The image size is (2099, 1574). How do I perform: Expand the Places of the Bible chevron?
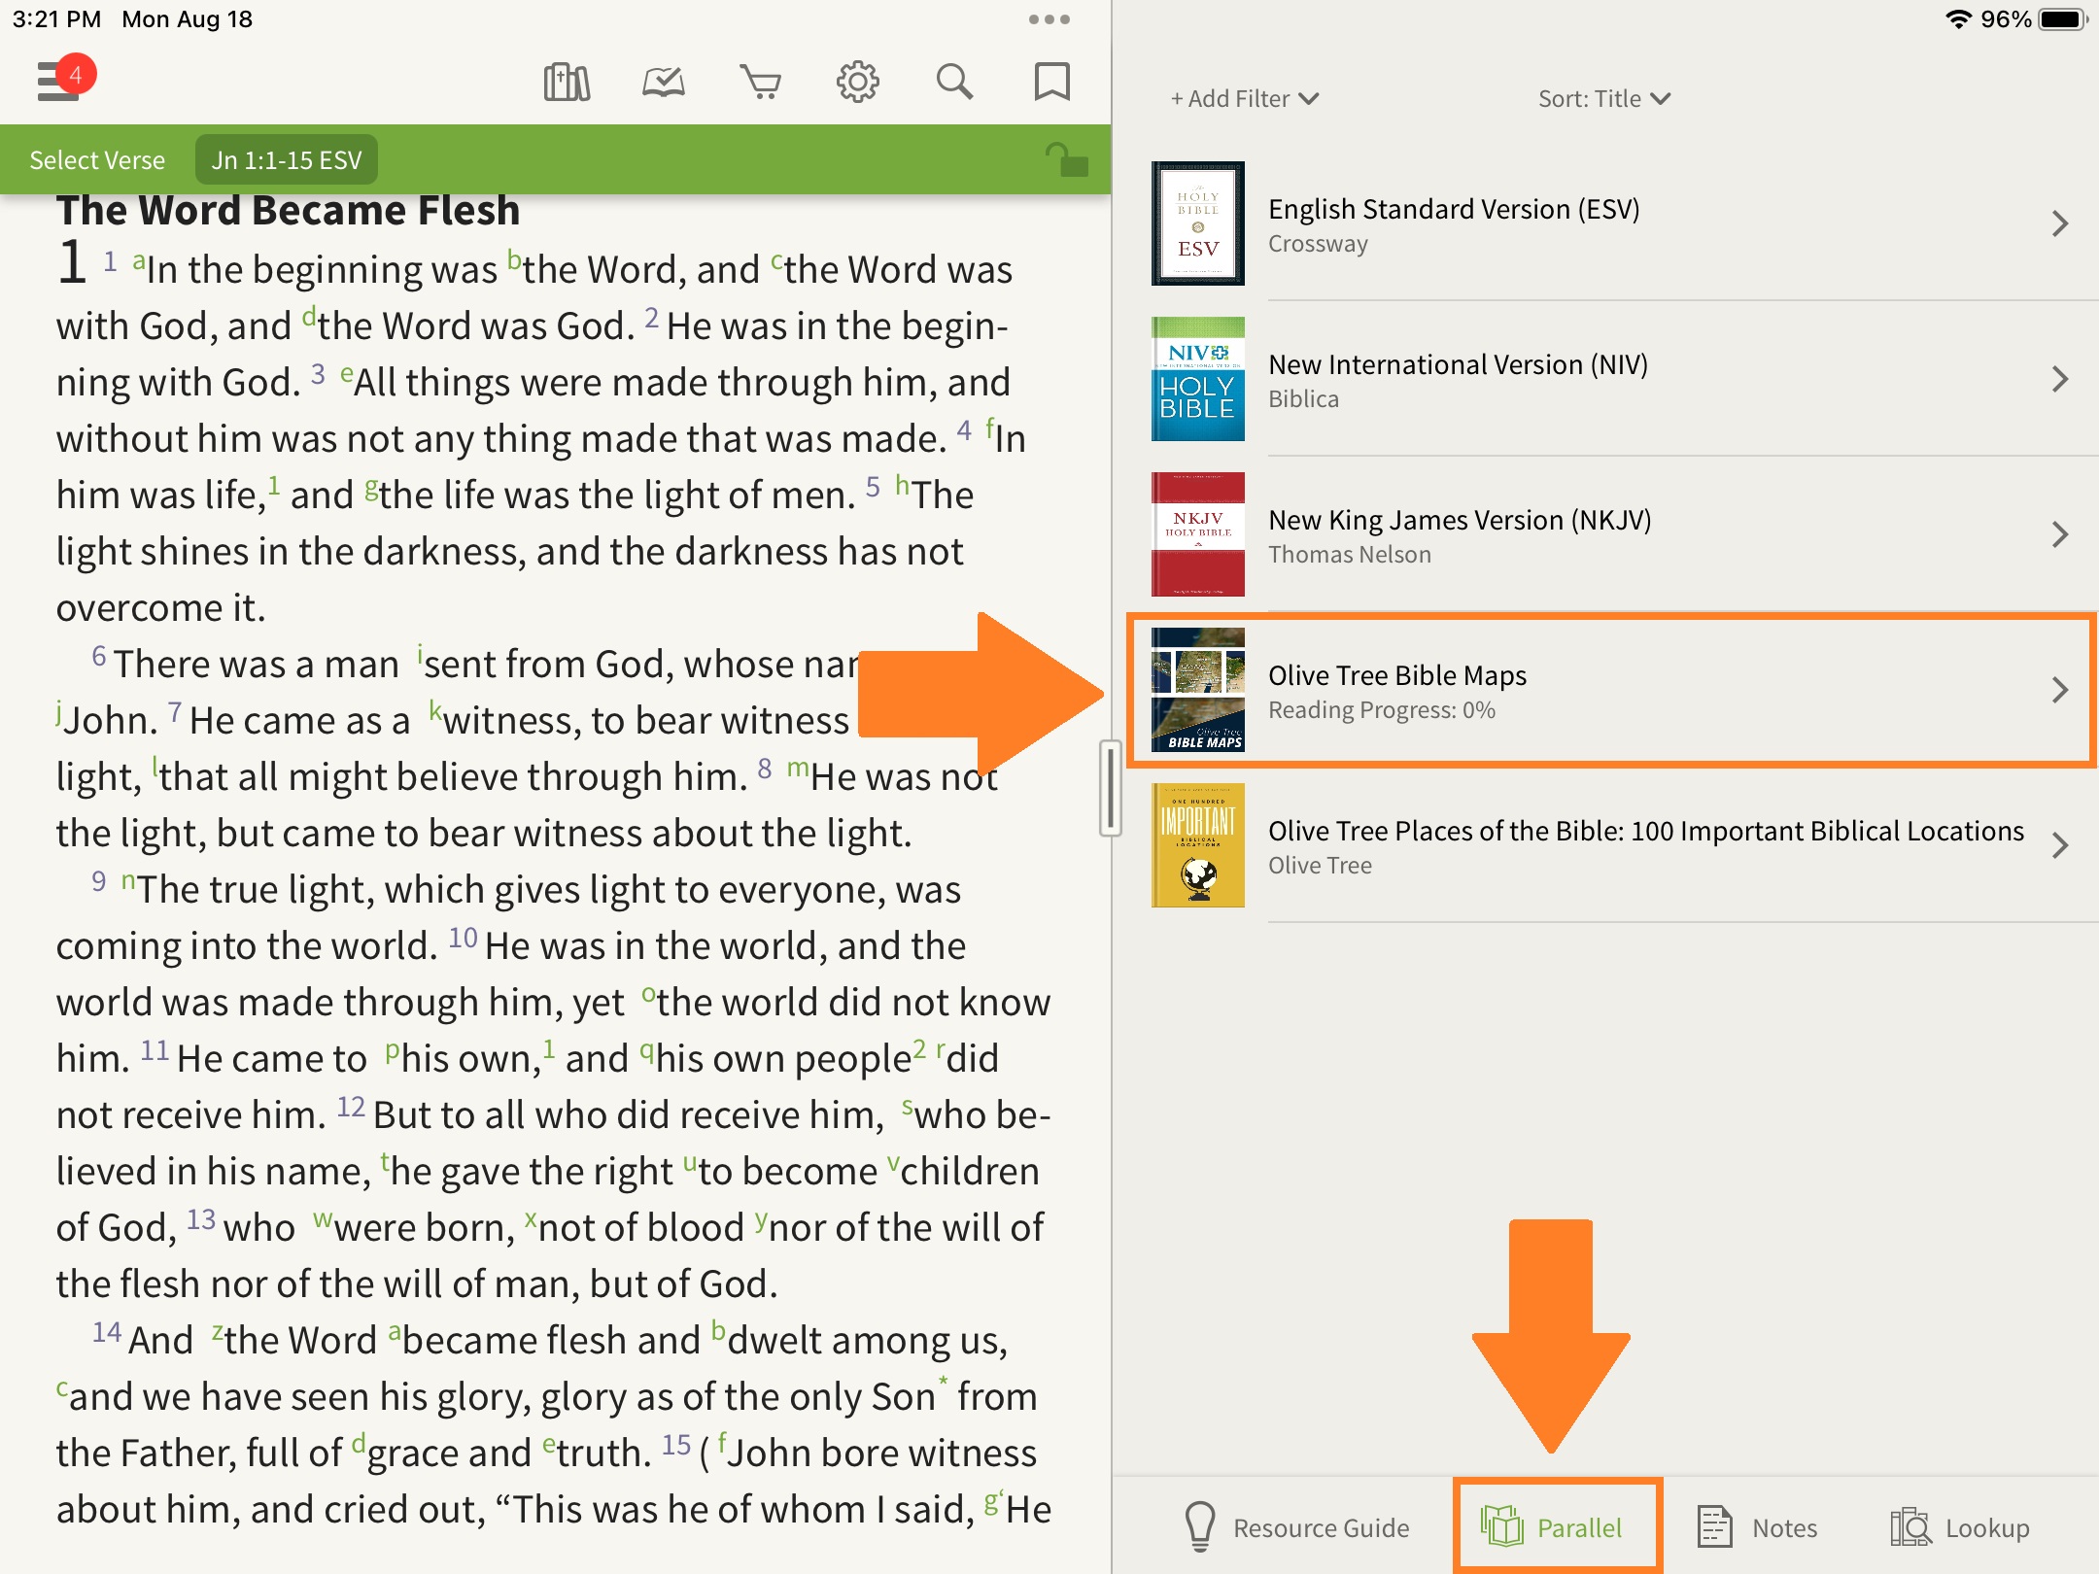point(2059,845)
